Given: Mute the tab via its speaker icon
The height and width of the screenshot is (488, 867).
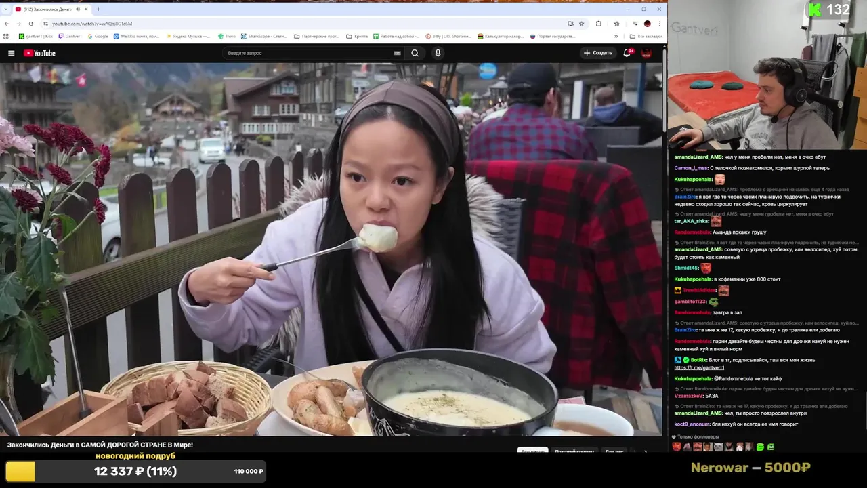Looking at the screenshot, I should [78, 9].
